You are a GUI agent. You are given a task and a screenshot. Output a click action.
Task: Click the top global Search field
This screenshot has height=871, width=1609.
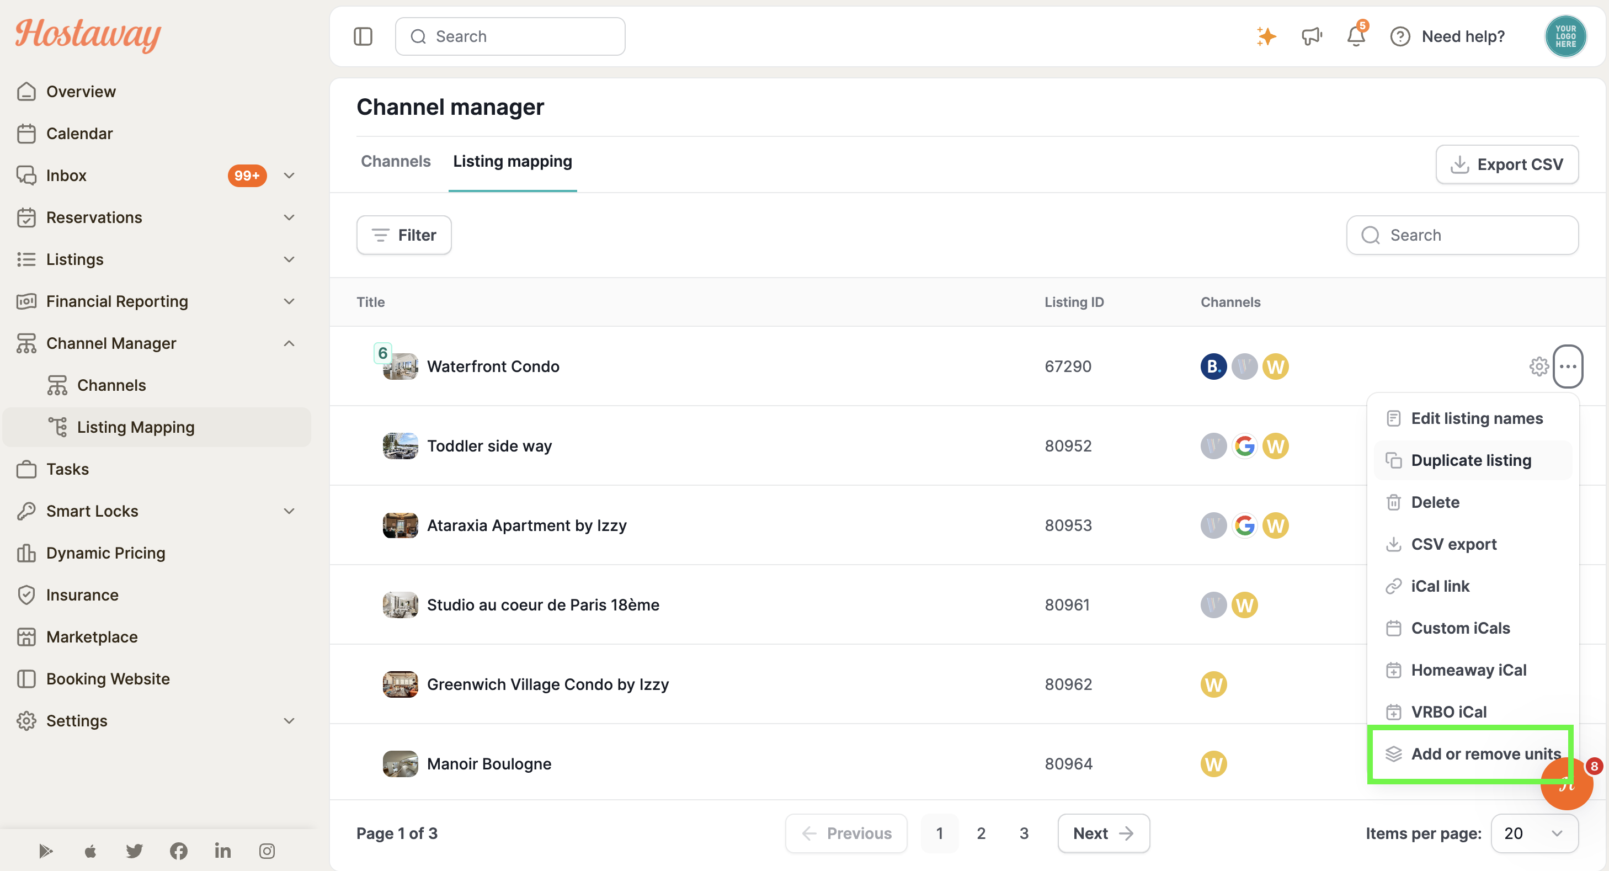(510, 36)
